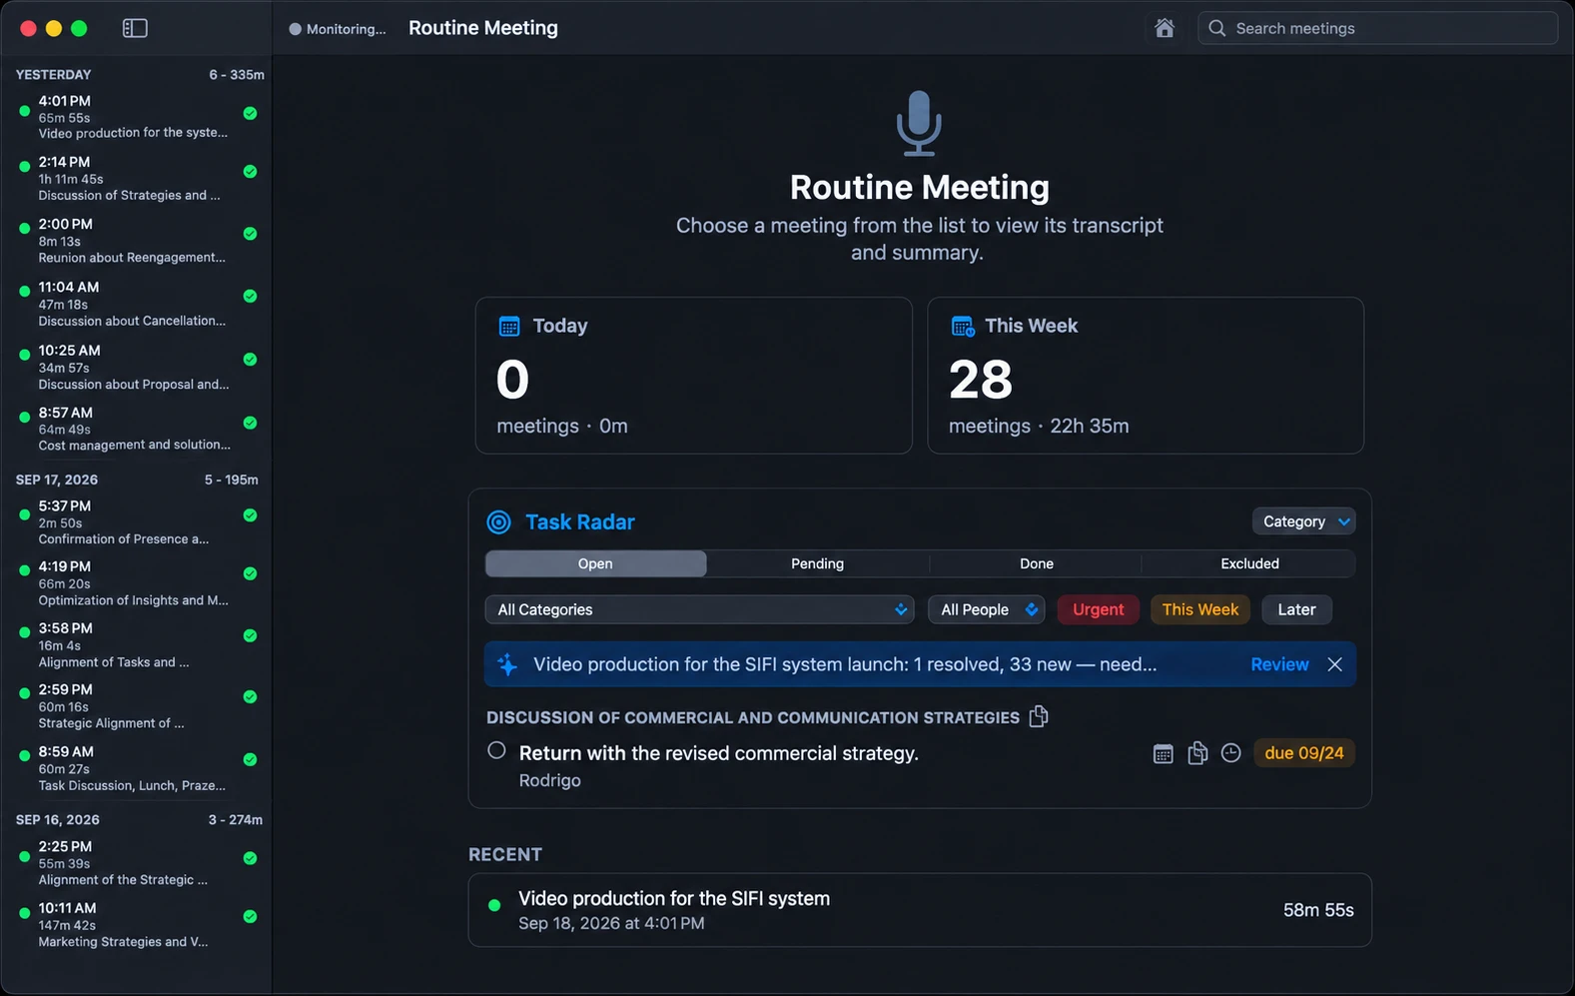
Task: View the Excluded tab
Action: pos(1249,563)
